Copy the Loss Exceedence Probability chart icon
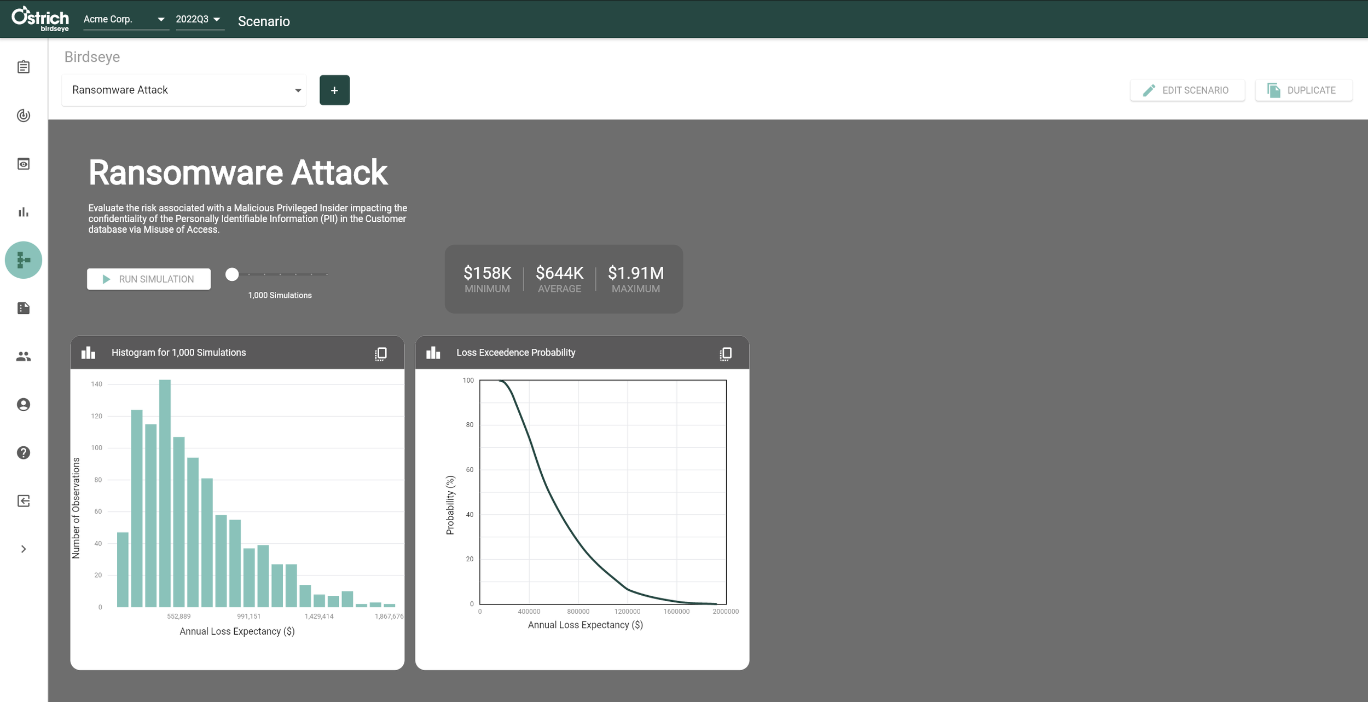 [x=726, y=354]
